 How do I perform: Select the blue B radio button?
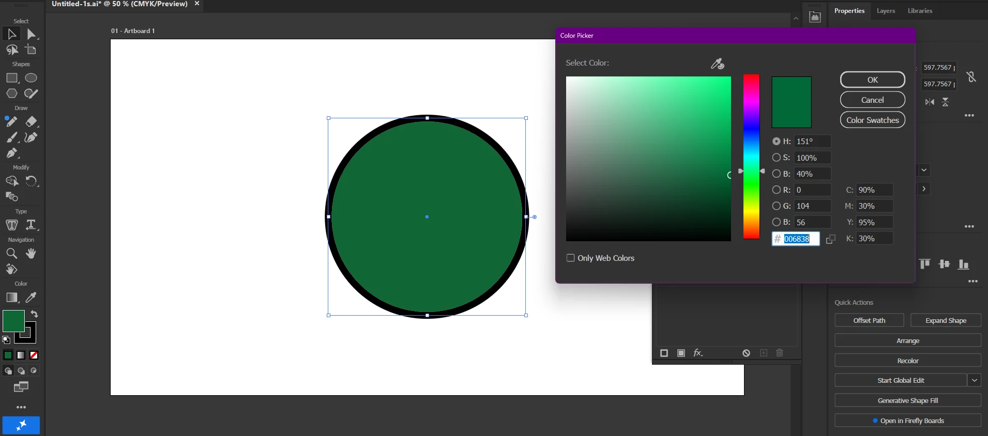776,222
